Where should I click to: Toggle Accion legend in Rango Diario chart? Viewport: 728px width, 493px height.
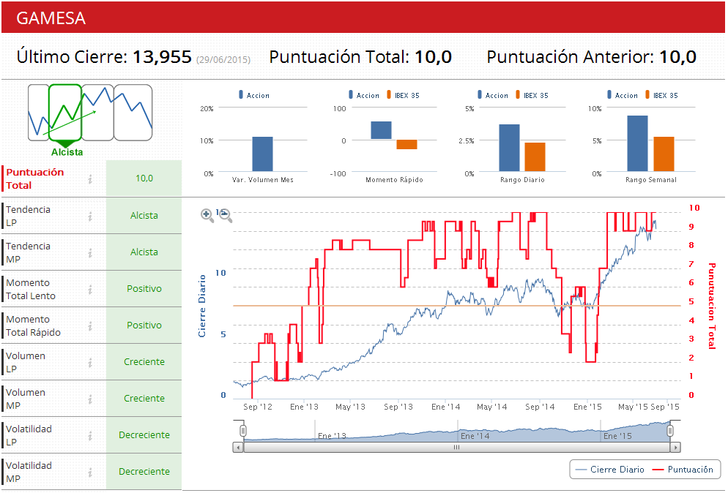(493, 95)
